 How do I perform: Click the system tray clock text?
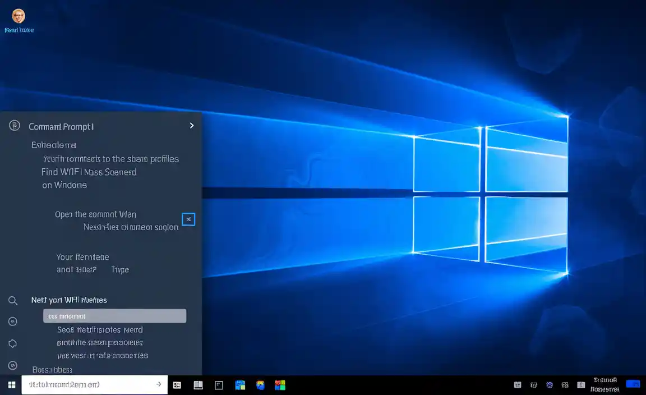(x=606, y=385)
